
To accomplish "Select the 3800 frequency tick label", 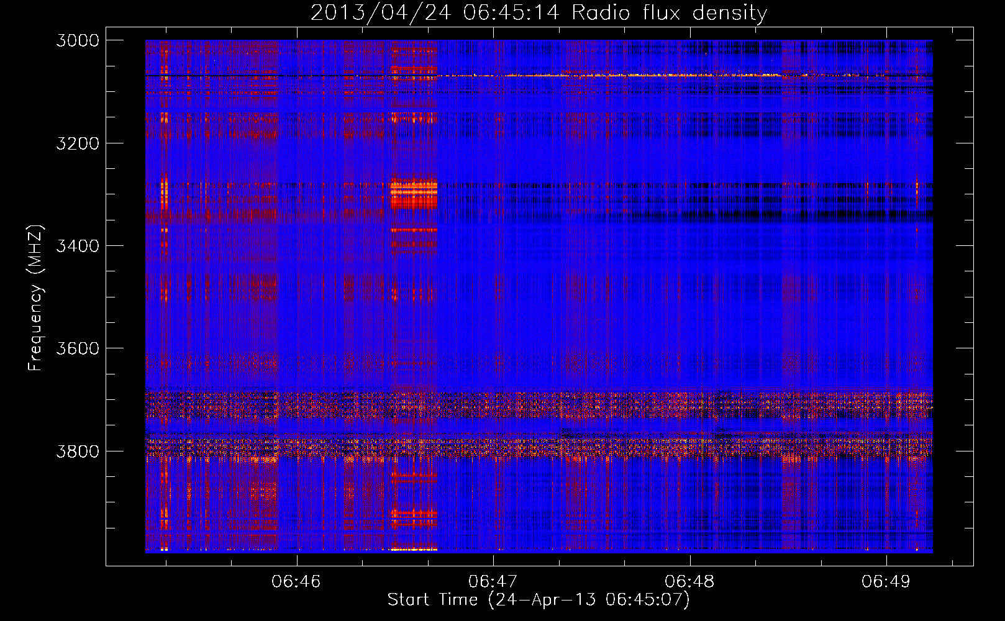I will click(x=78, y=451).
